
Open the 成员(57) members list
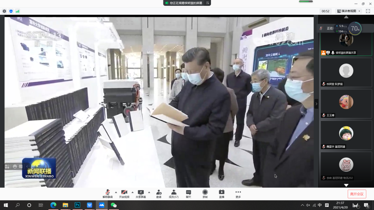point(173,193)
